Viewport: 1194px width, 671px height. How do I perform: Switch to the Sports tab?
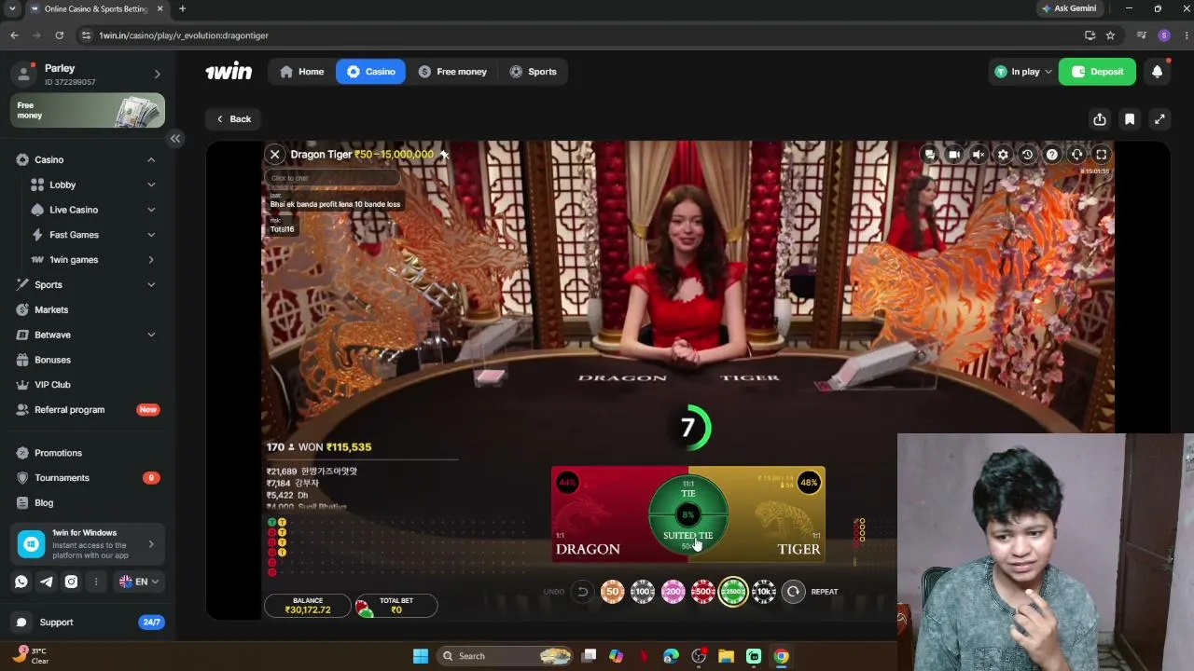pyautogui.click(x=533, y=72)
